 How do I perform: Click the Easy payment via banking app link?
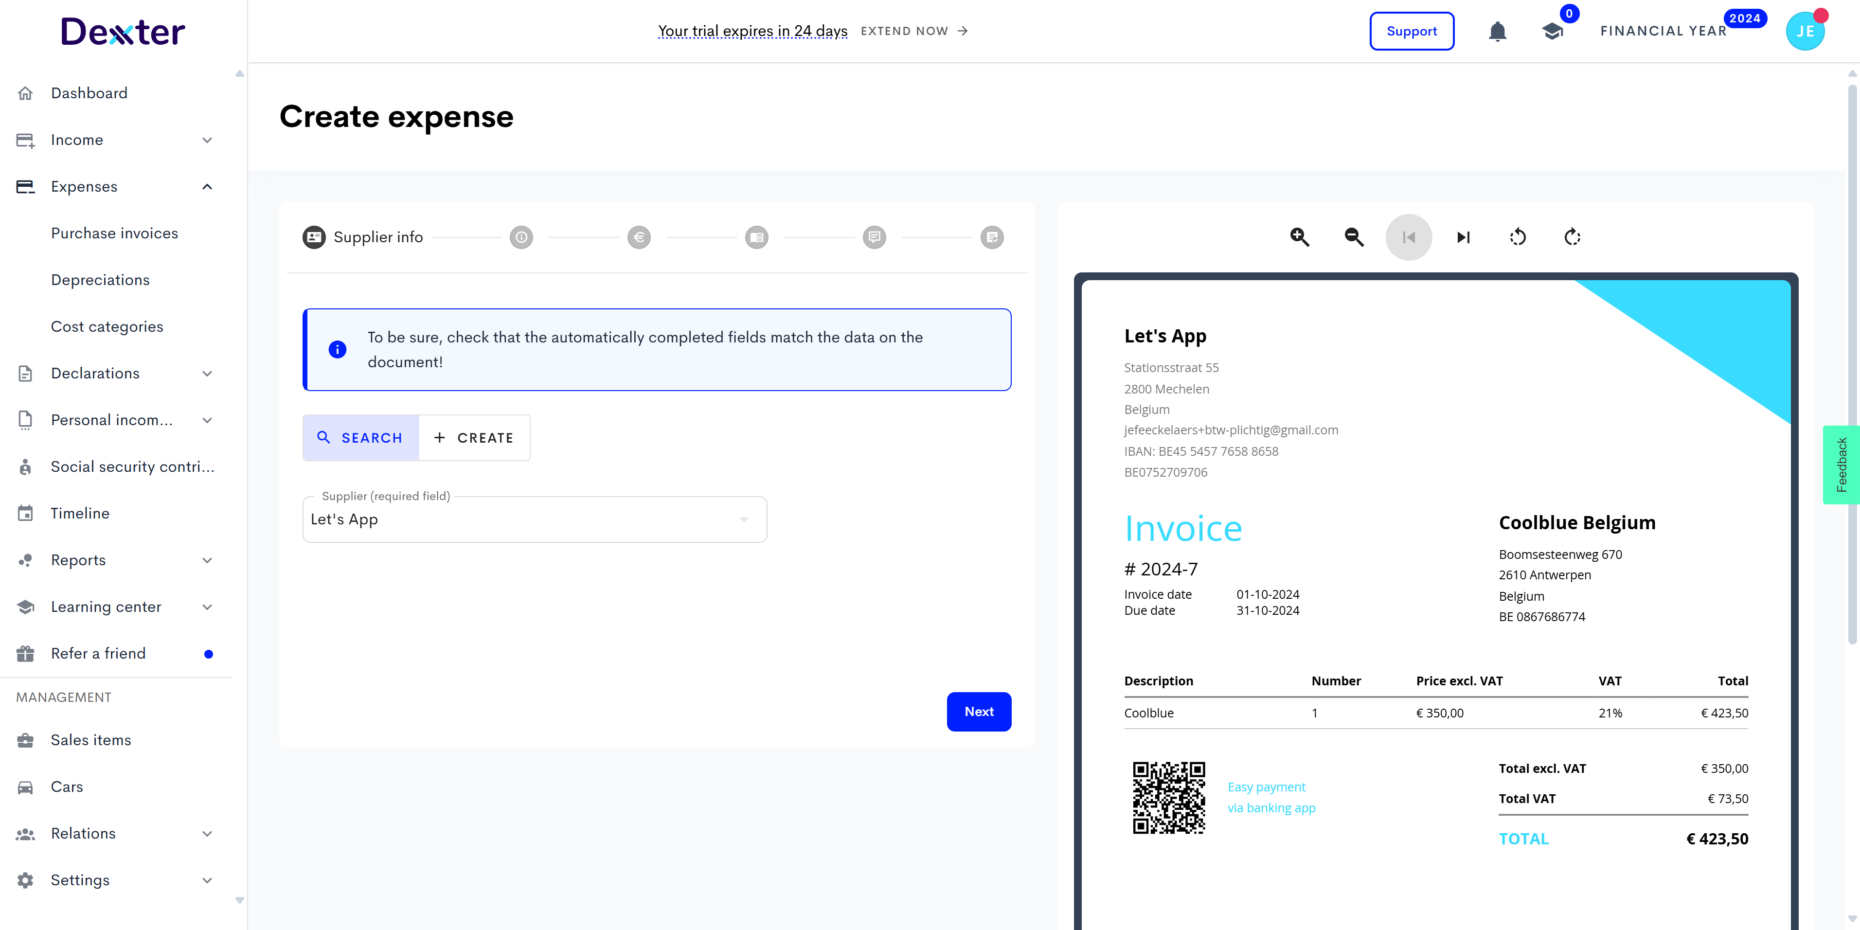coord(1271,797)
